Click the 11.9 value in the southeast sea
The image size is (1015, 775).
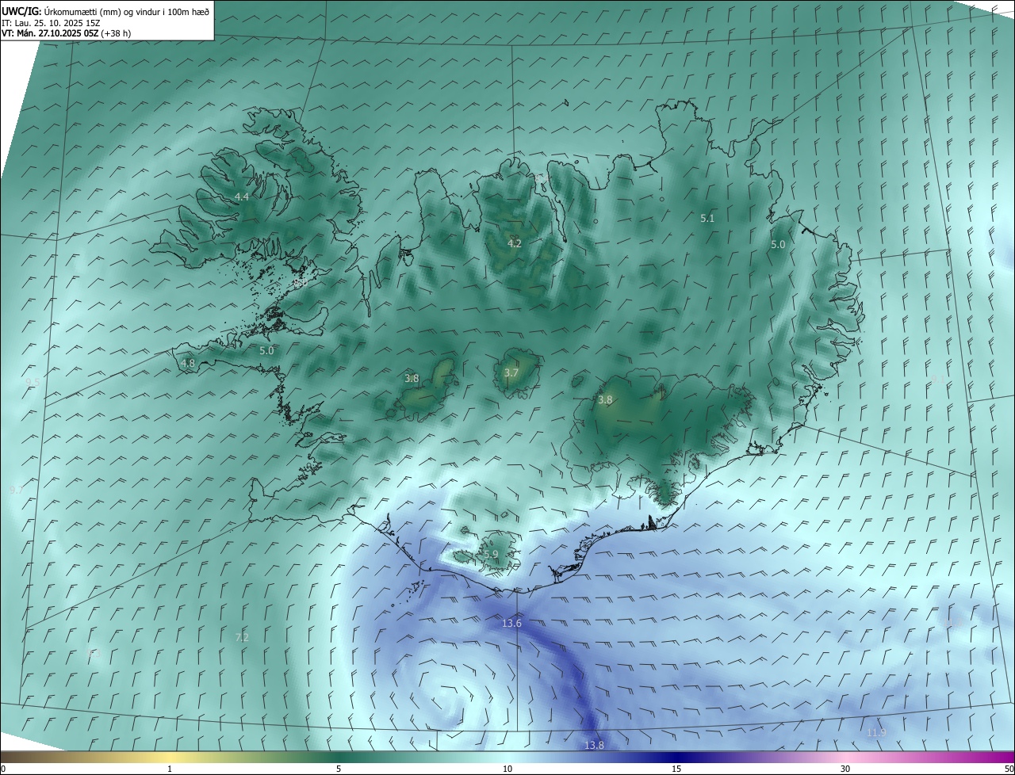pyautogui.click(x=876, y=732)
